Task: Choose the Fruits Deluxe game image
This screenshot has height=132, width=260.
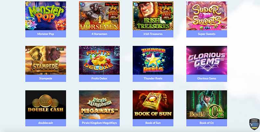Action: point(99,60)
